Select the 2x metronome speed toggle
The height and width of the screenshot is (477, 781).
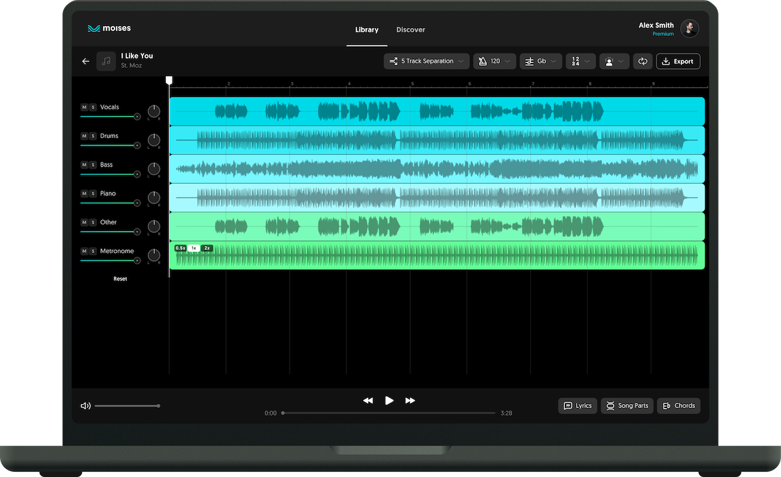pyautogui.click(x=207, y=248)
